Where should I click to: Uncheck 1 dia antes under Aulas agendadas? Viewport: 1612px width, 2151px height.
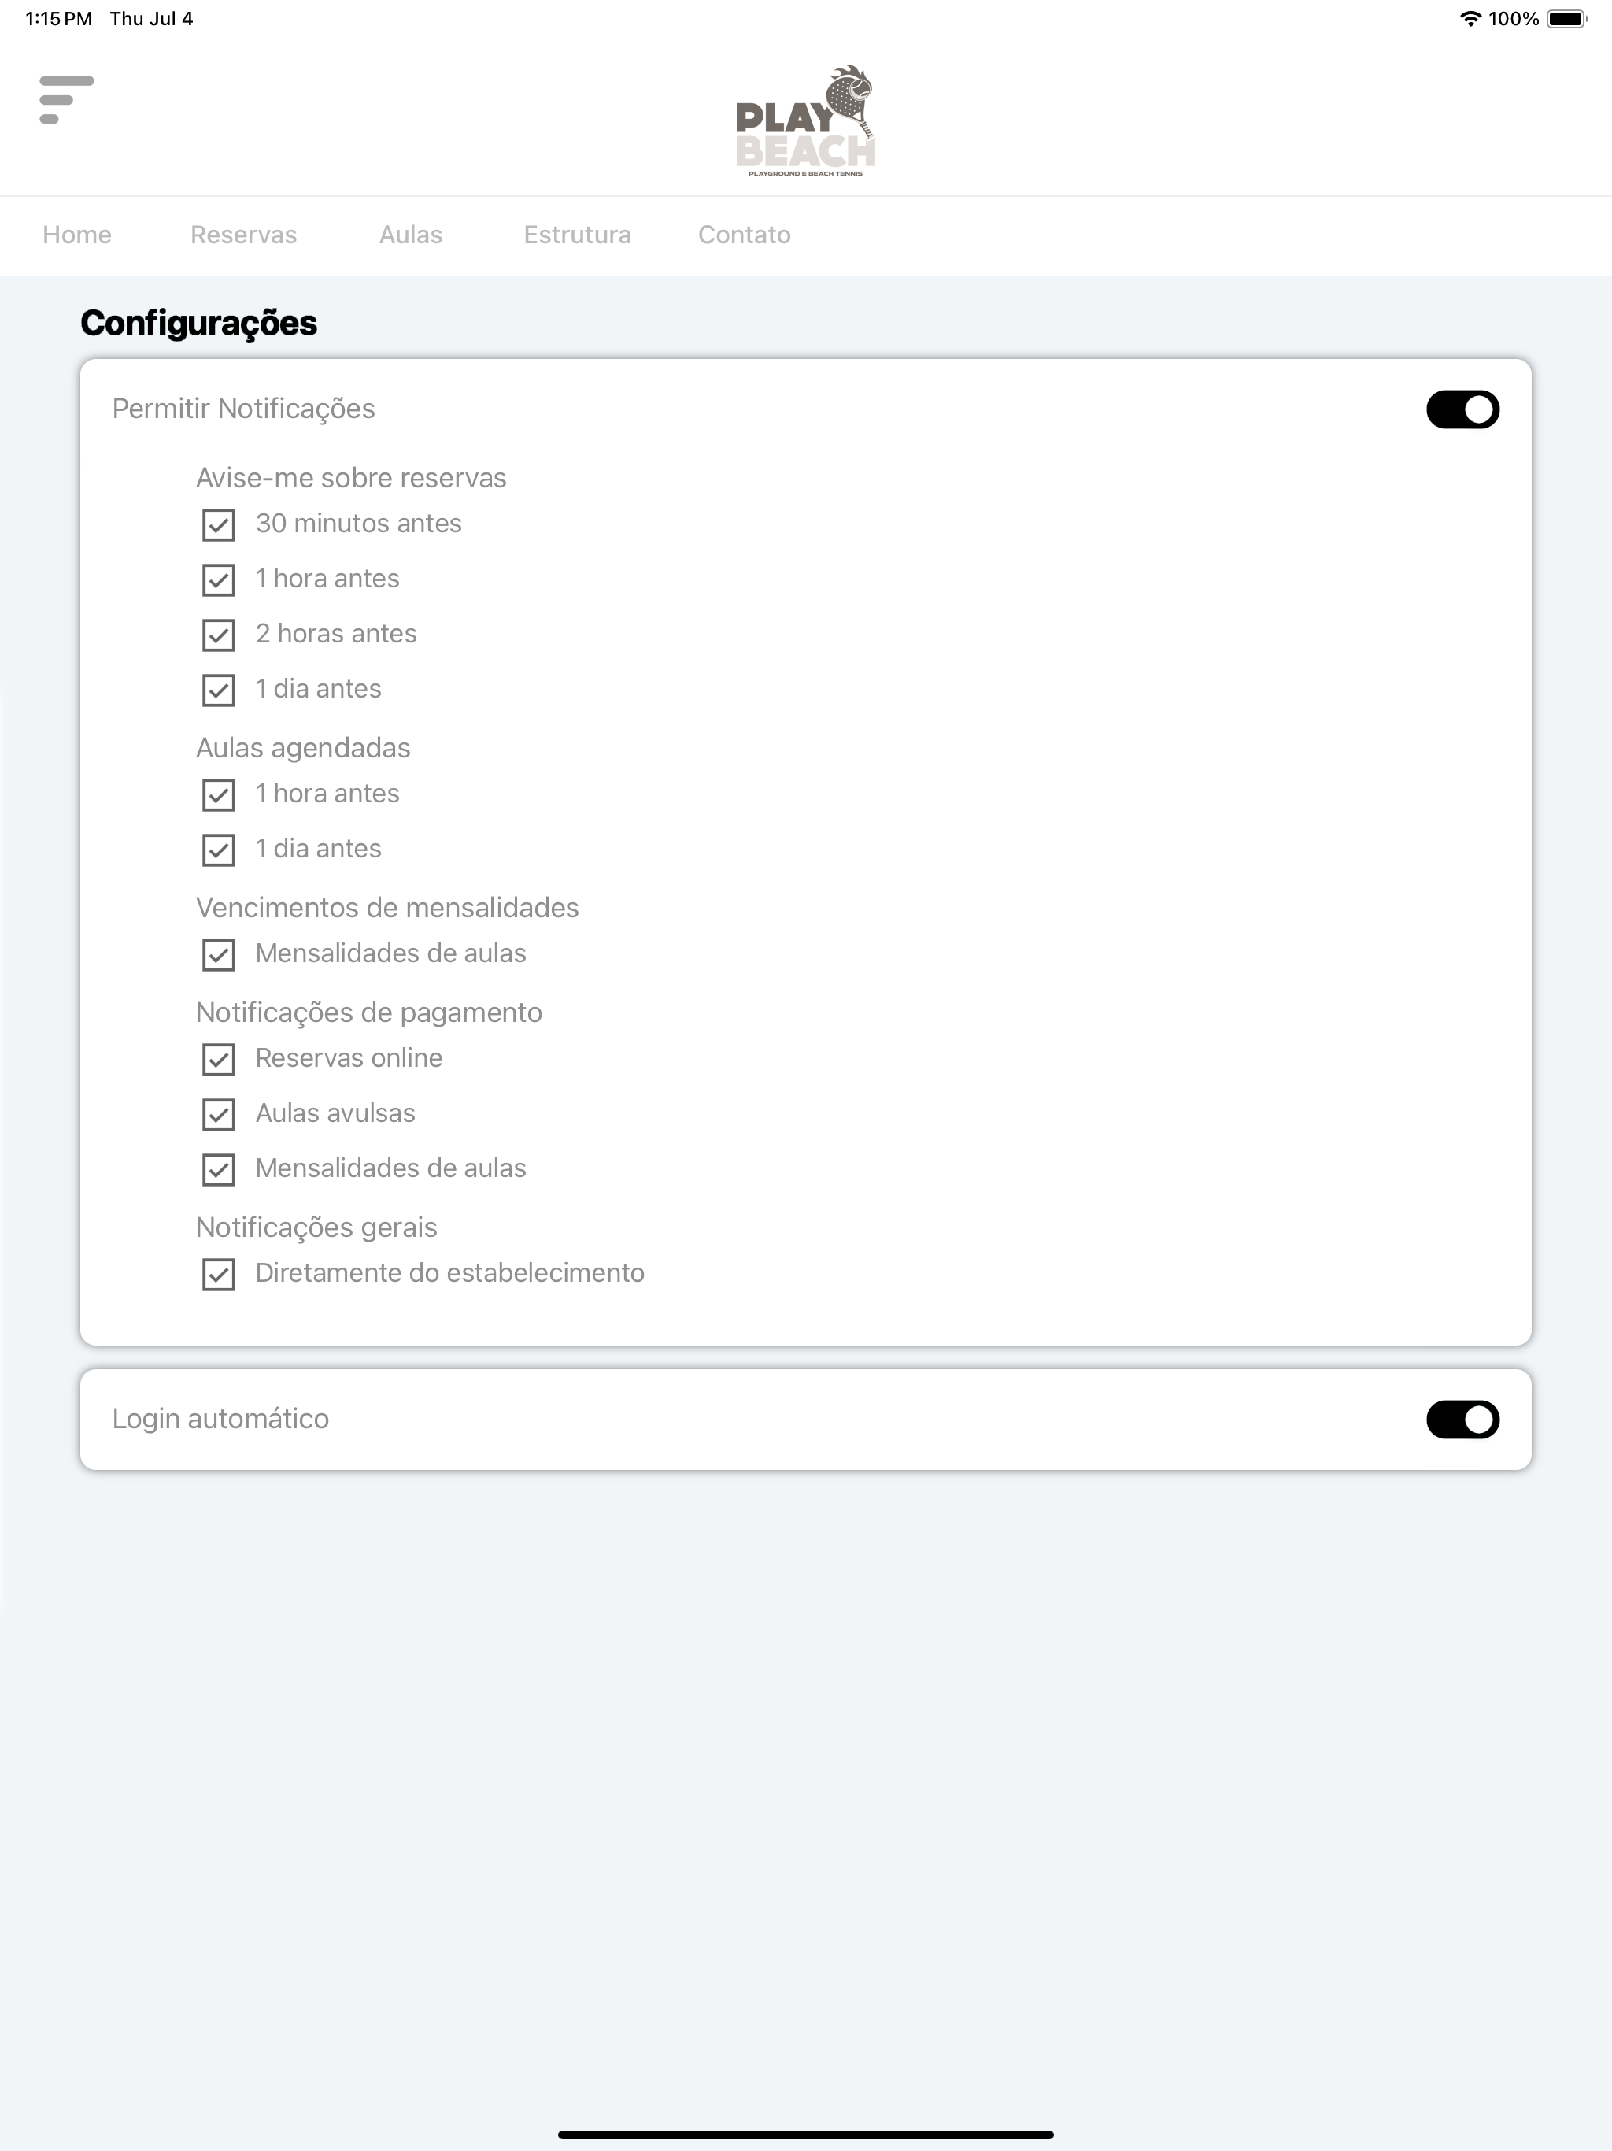click(x=219, y=850)
